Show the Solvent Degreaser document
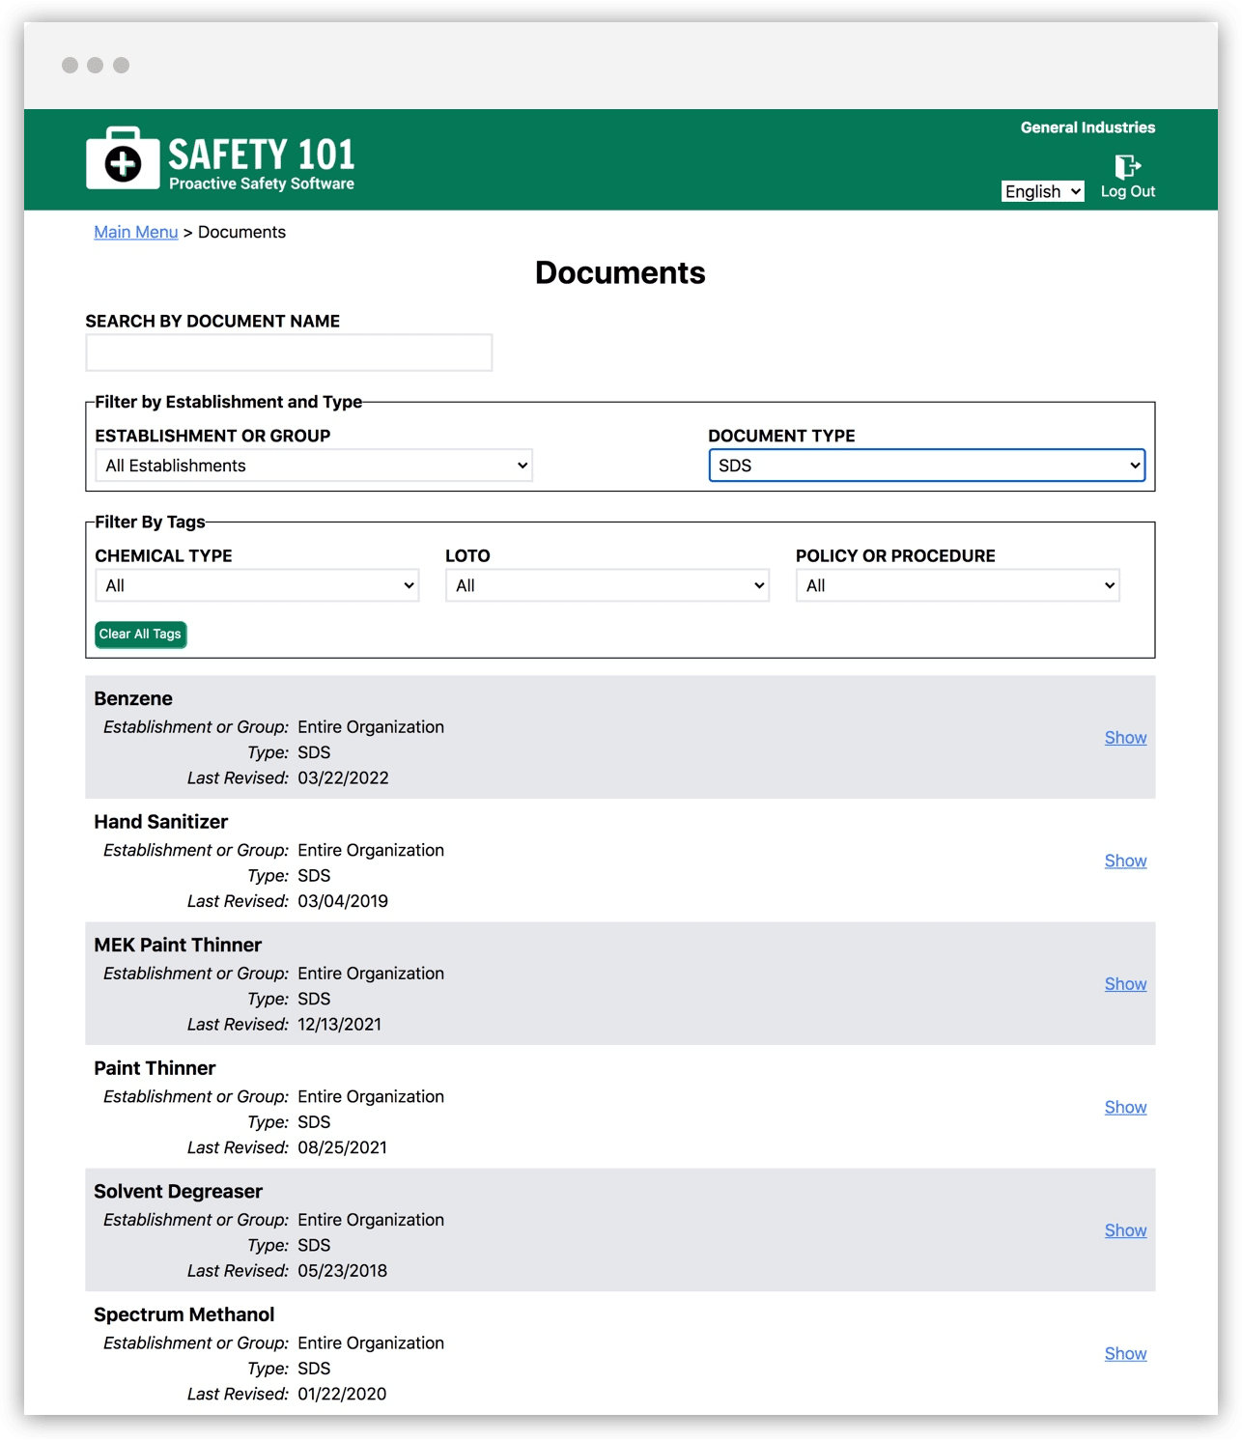1242x1441 pixels. point(1126,1230)
